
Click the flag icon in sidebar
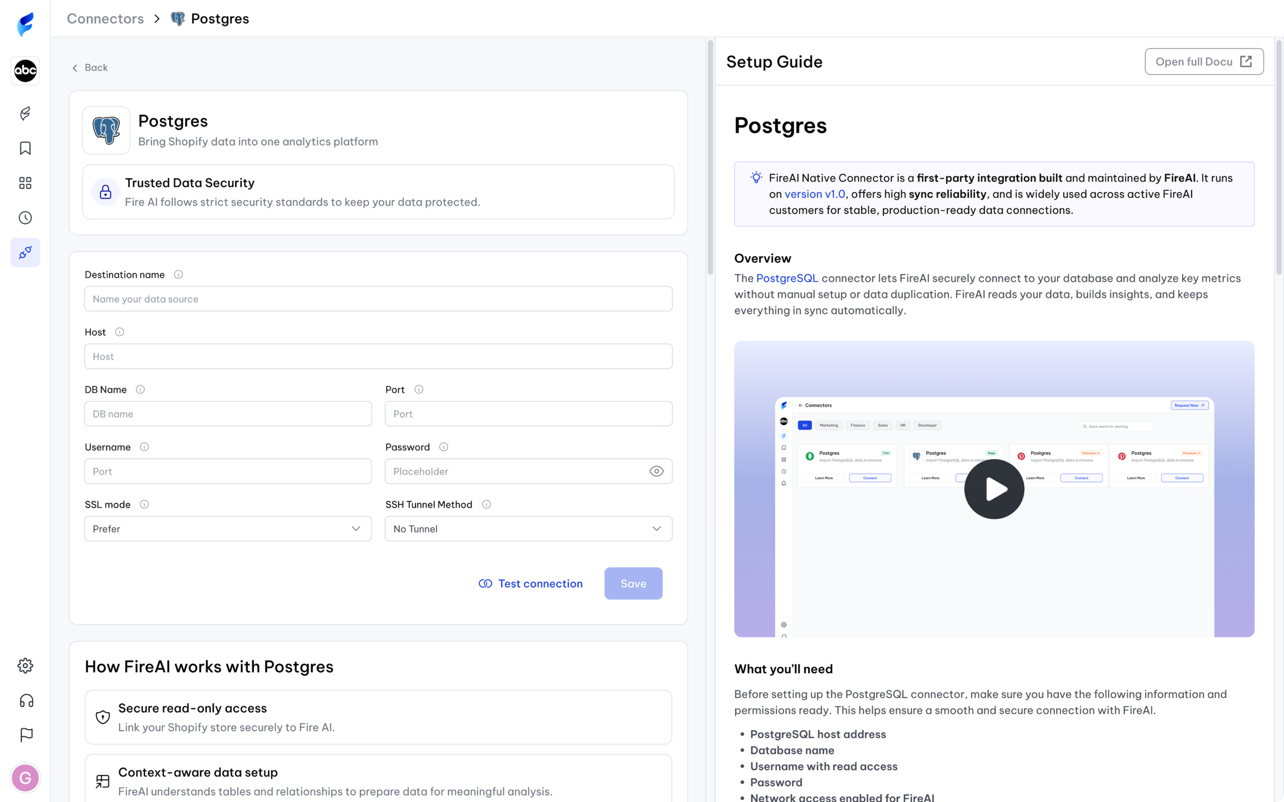pos(26,735)
